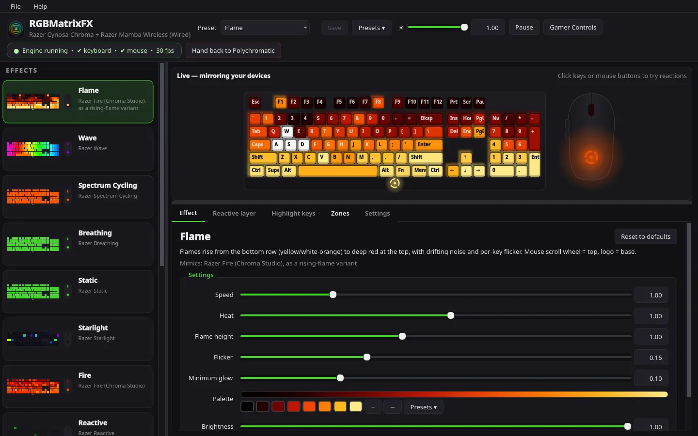Image resolution: width=698 pixels, height=436 pixels.
Task: Select the Spectrum Cycling effect
Action: point(78,197)
